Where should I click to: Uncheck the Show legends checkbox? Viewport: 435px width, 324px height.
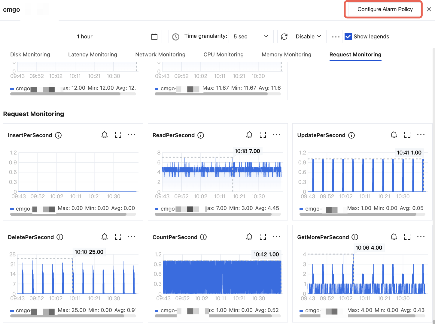pos(348,37)
